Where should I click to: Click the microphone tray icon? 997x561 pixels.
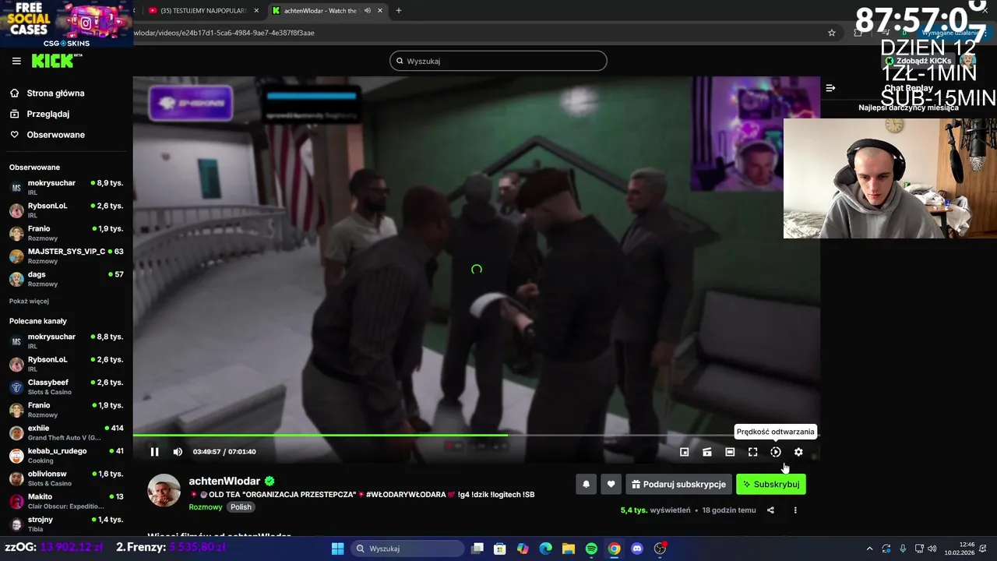[903, 549]
